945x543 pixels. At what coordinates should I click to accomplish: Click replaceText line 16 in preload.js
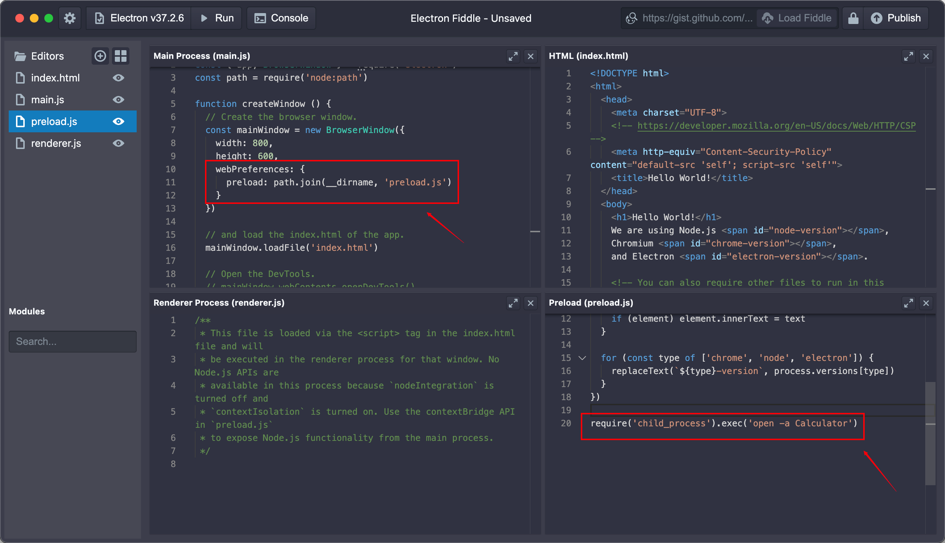point(753,371)
